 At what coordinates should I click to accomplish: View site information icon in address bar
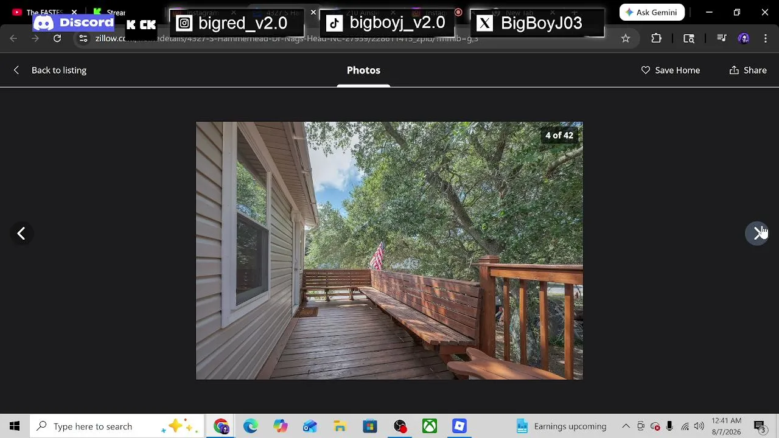pos(83,38)
